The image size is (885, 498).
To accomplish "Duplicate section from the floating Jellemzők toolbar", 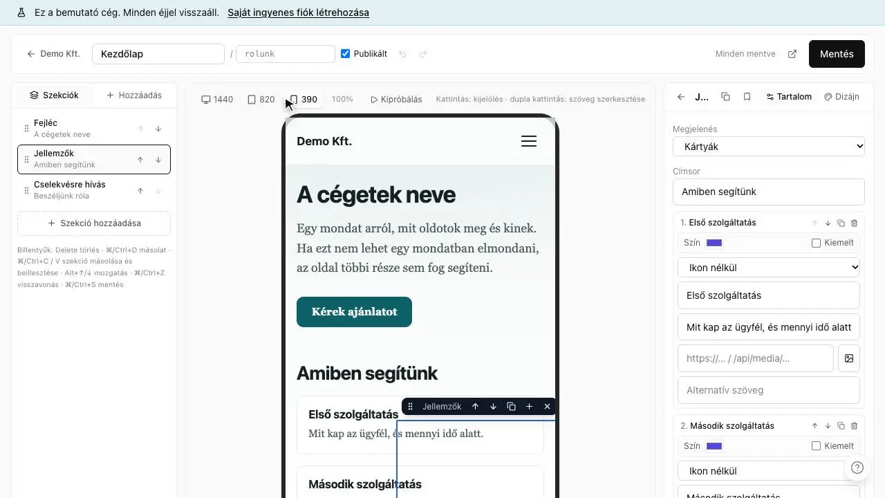I will [x=511, y=407].
